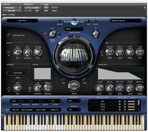Open the Main Menu dropdown
Image resolution: width=148 pixels, height=132 pixels.
[22, 20]
